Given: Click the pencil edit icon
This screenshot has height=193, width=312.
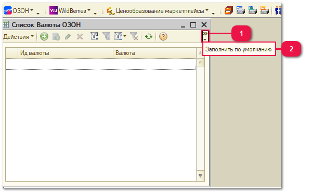Looking at the screenshot, I should pyautogui.click(x=68, y=36).
